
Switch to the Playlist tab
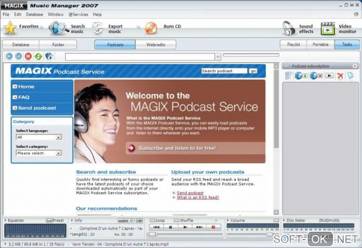(x=294, y=44)
